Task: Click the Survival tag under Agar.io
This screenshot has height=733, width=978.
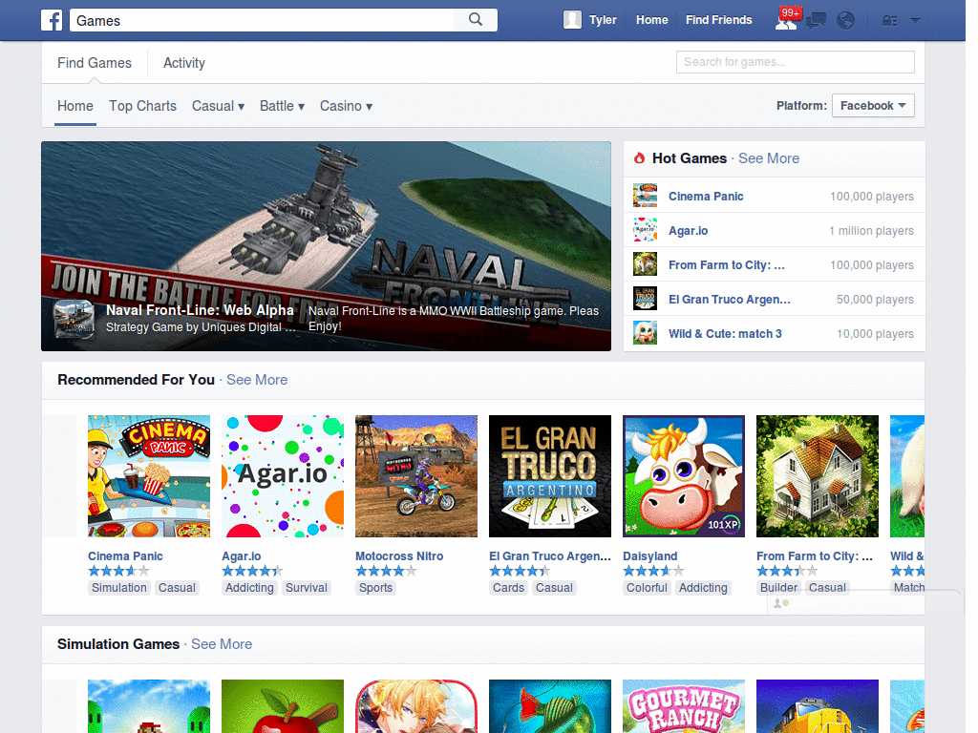Action: 306,588
